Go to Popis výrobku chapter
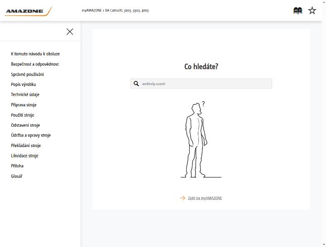The image size is (326, 247). (x=24, y=84)
